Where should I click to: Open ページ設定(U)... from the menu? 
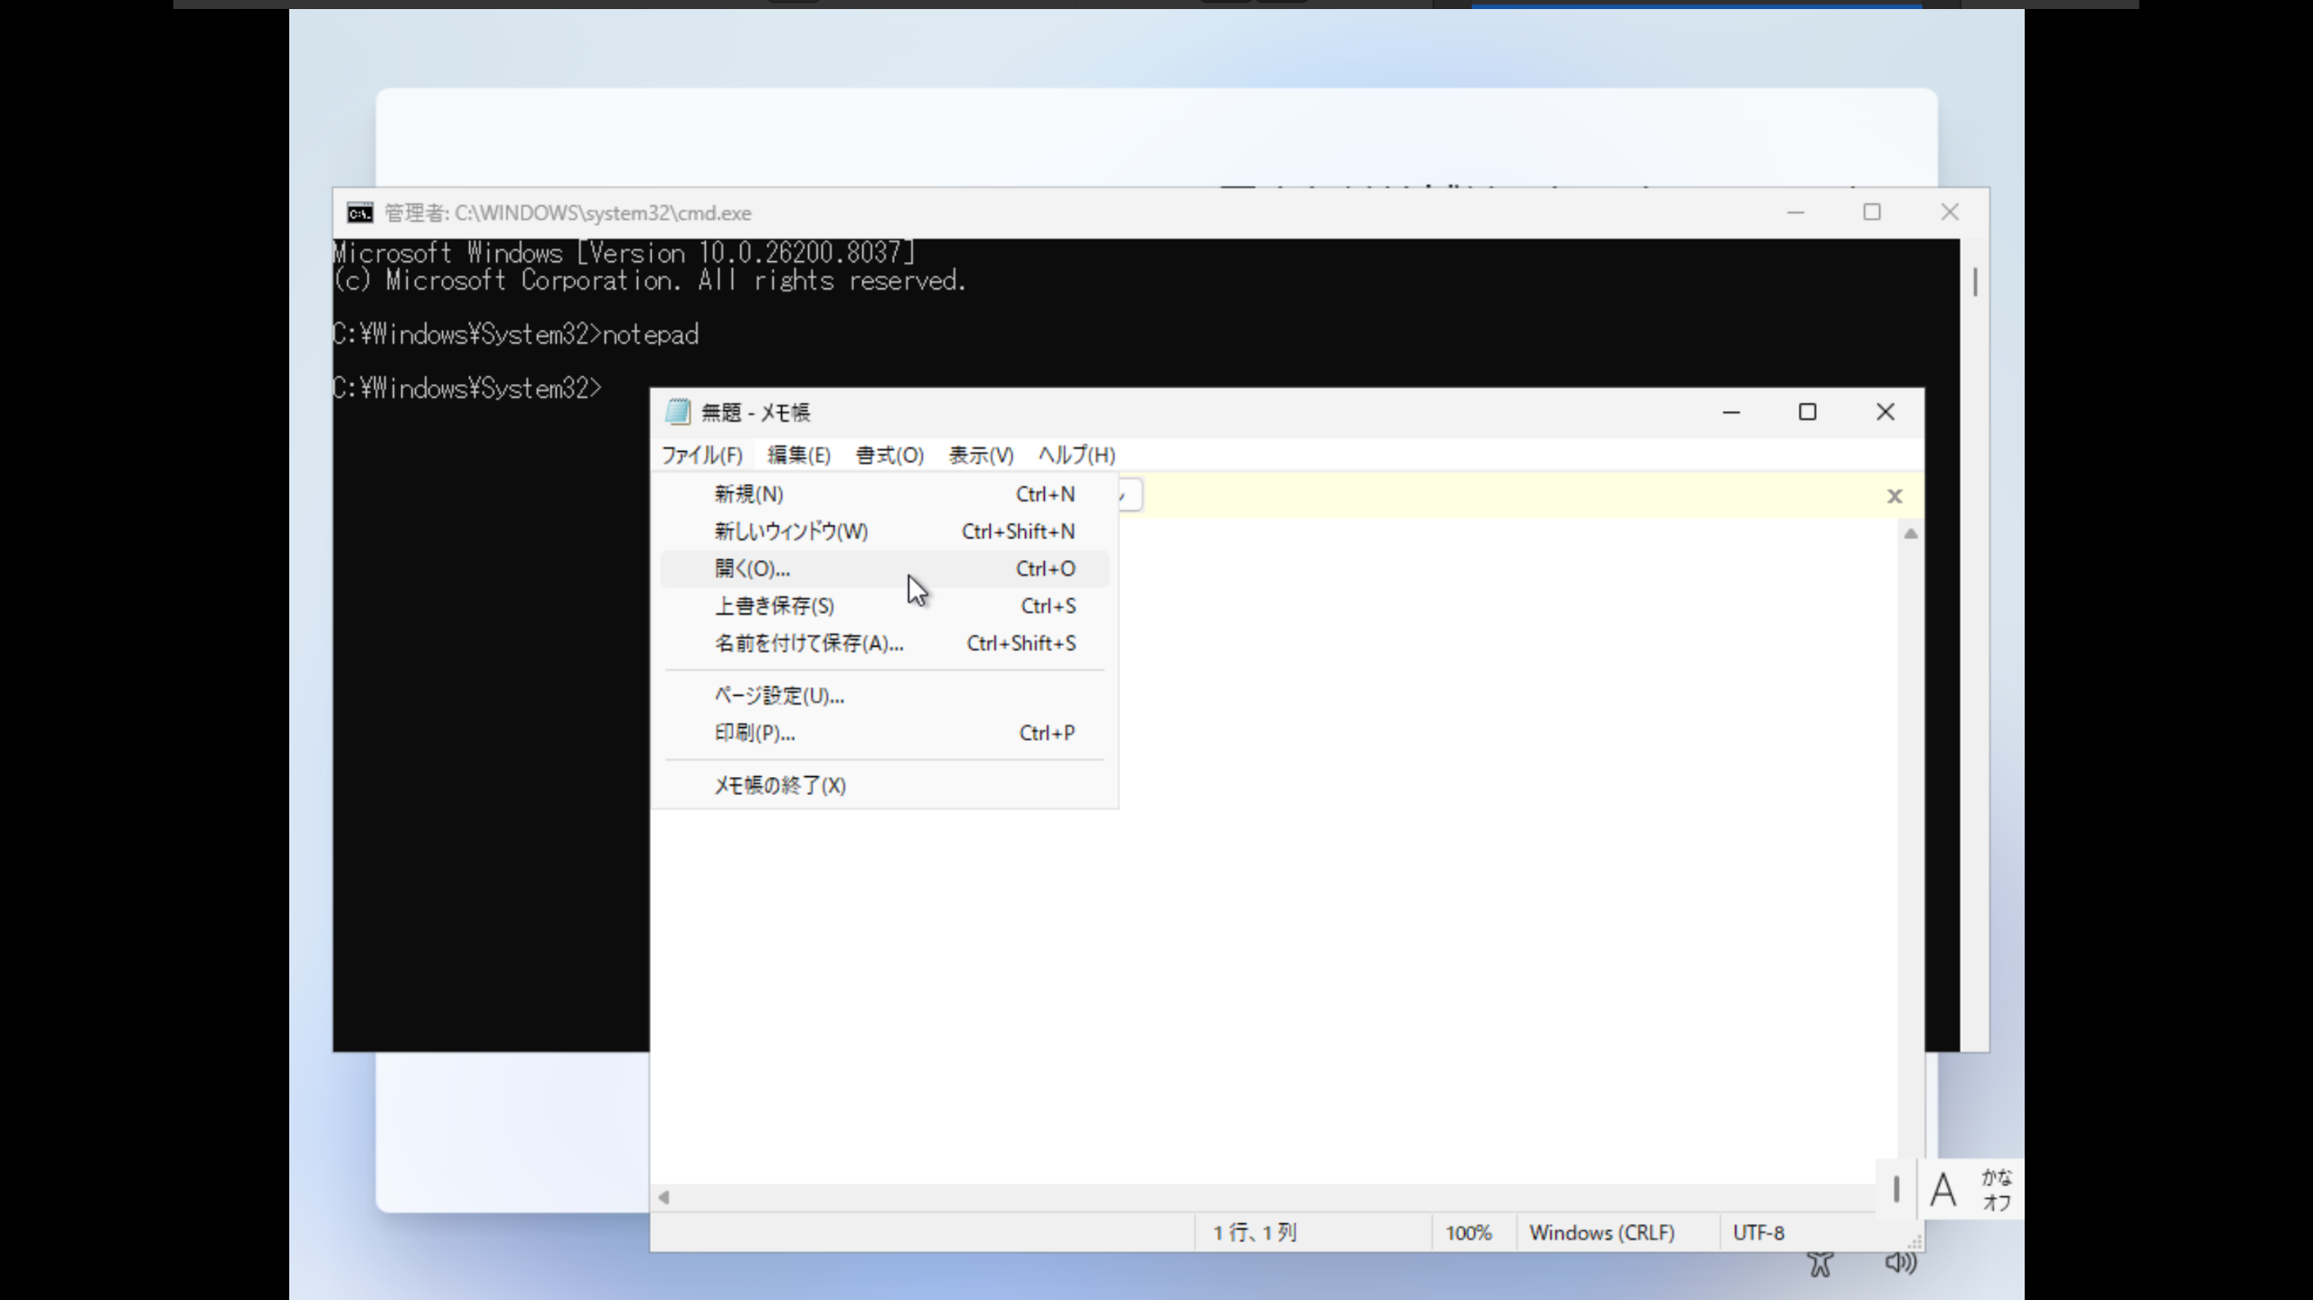[884, 696]
